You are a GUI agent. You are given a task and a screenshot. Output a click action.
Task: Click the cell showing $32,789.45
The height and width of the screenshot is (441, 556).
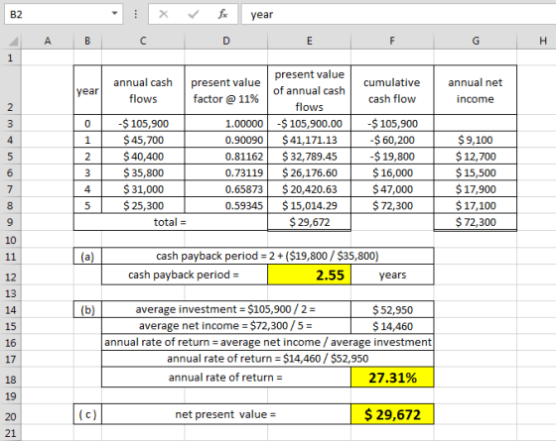(309, 157)
